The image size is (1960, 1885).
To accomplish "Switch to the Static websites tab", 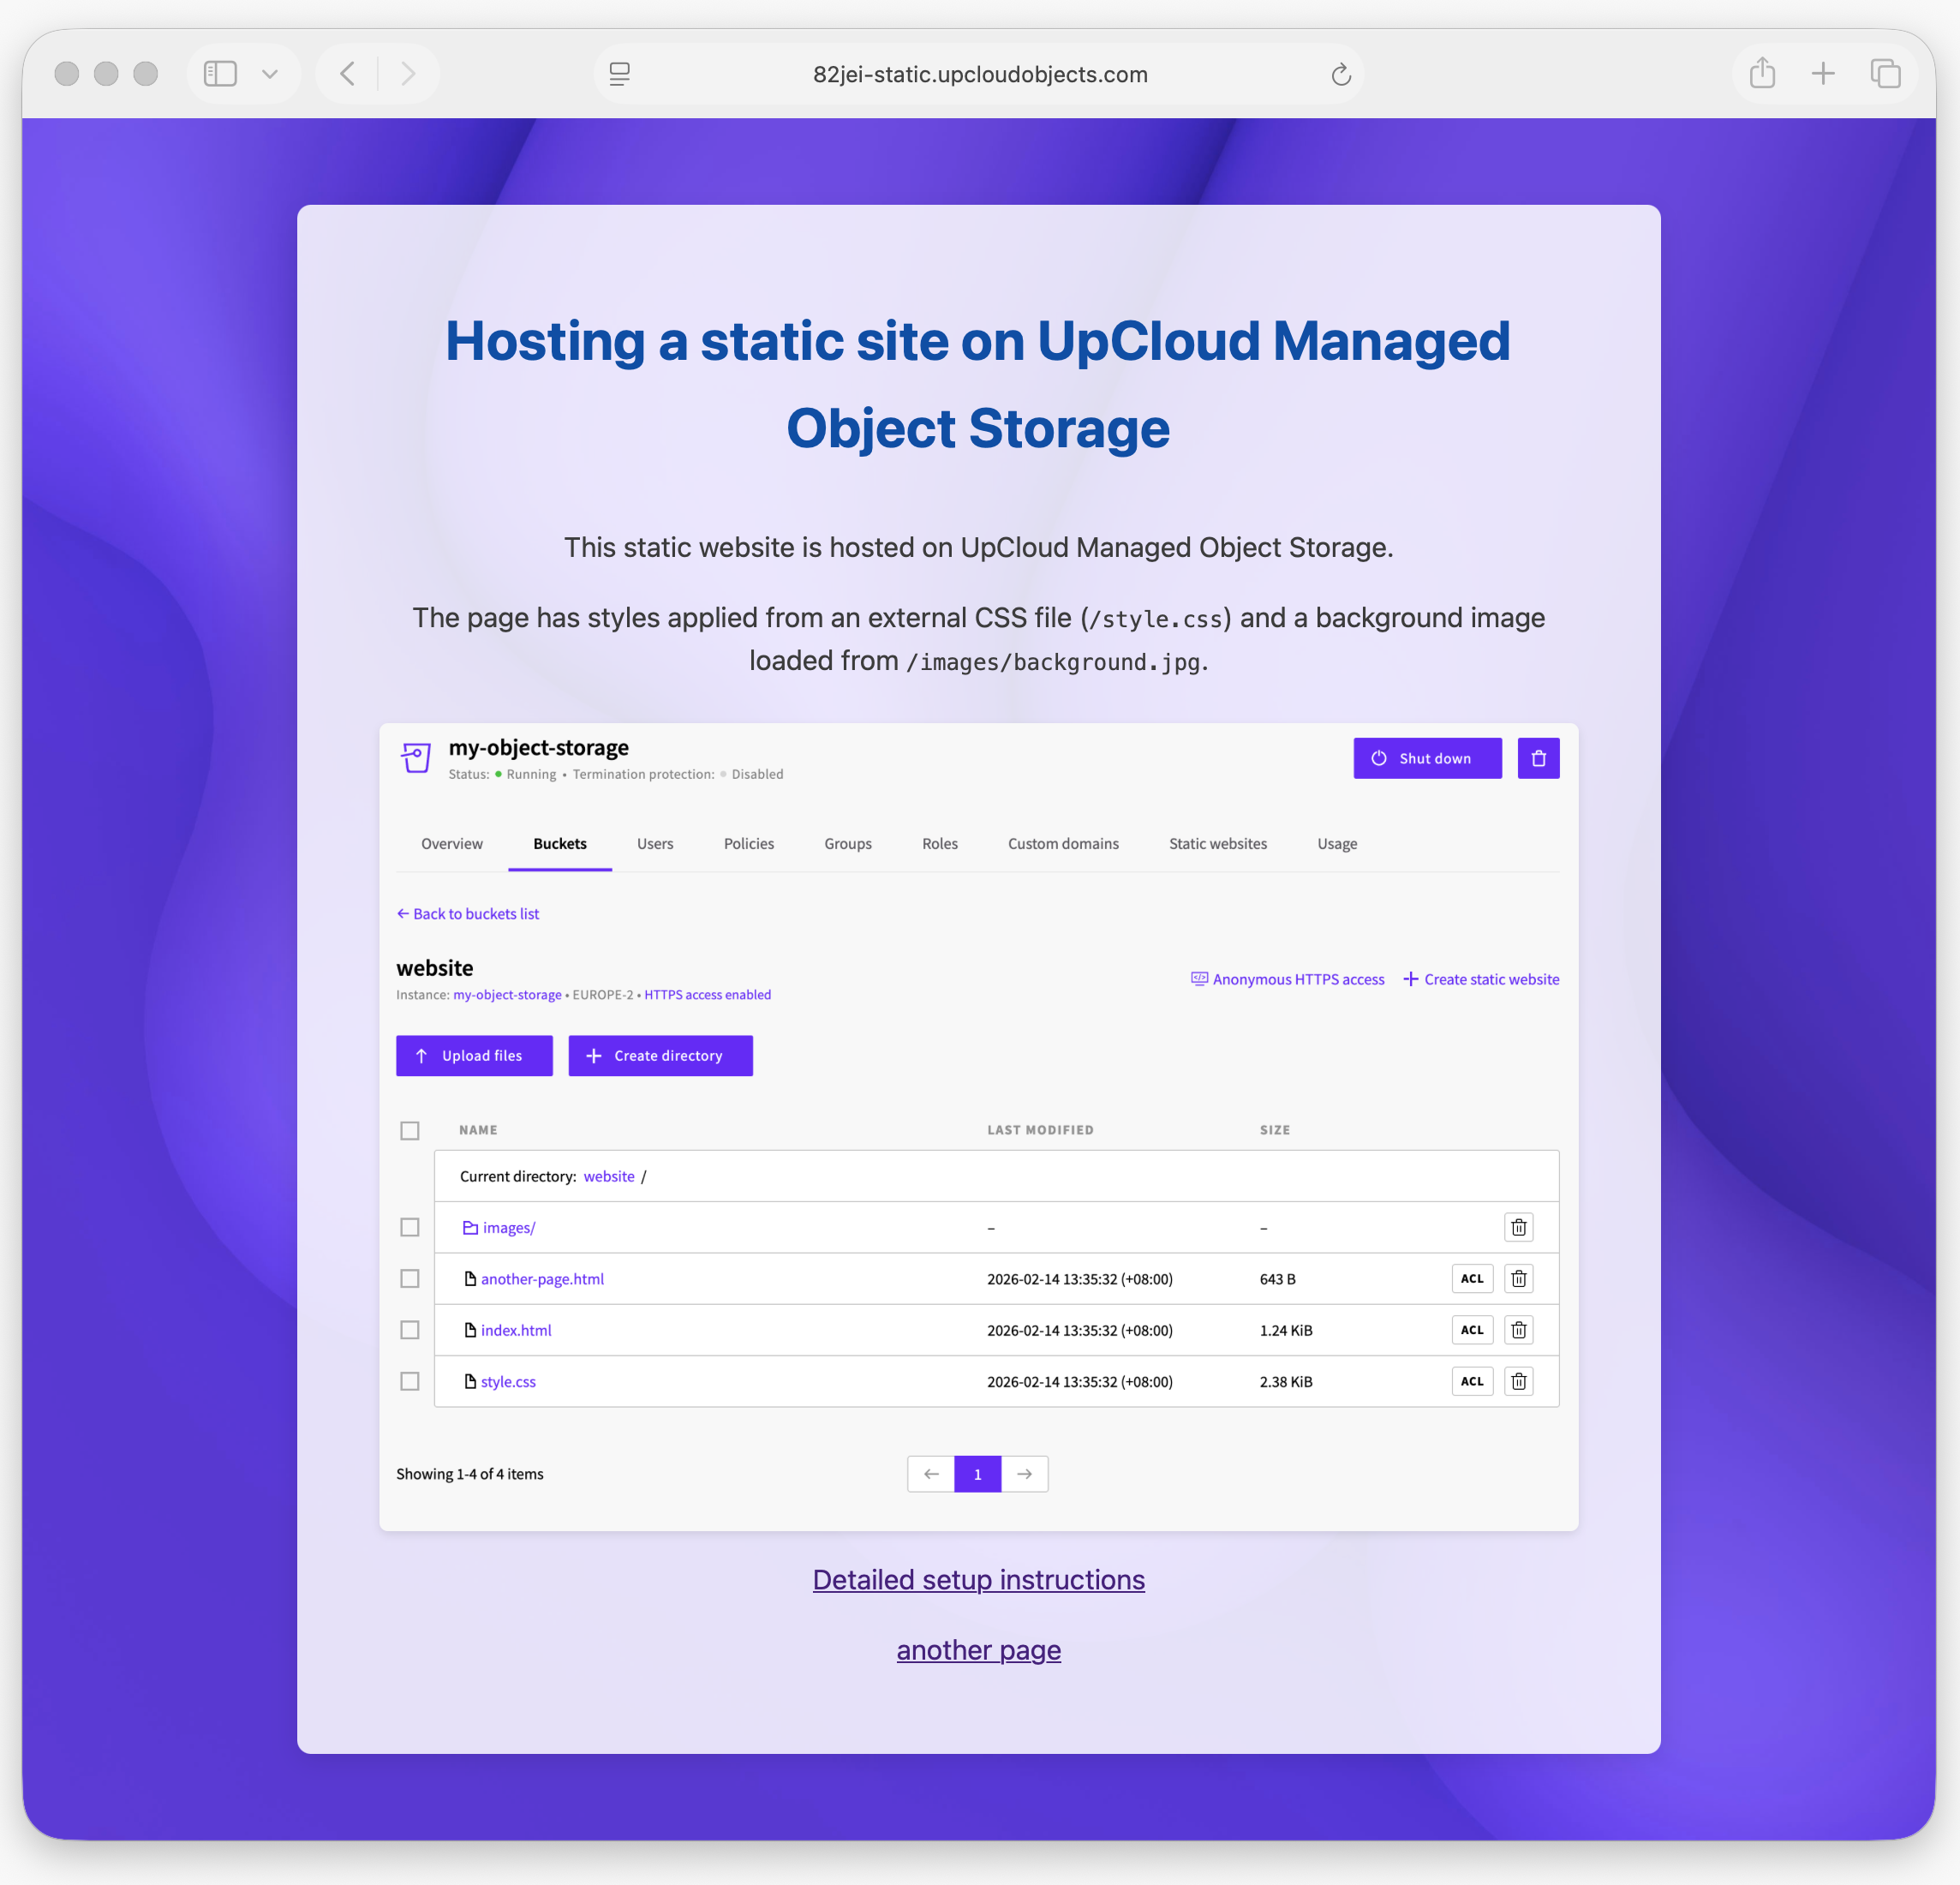I will click(1218, 844).
